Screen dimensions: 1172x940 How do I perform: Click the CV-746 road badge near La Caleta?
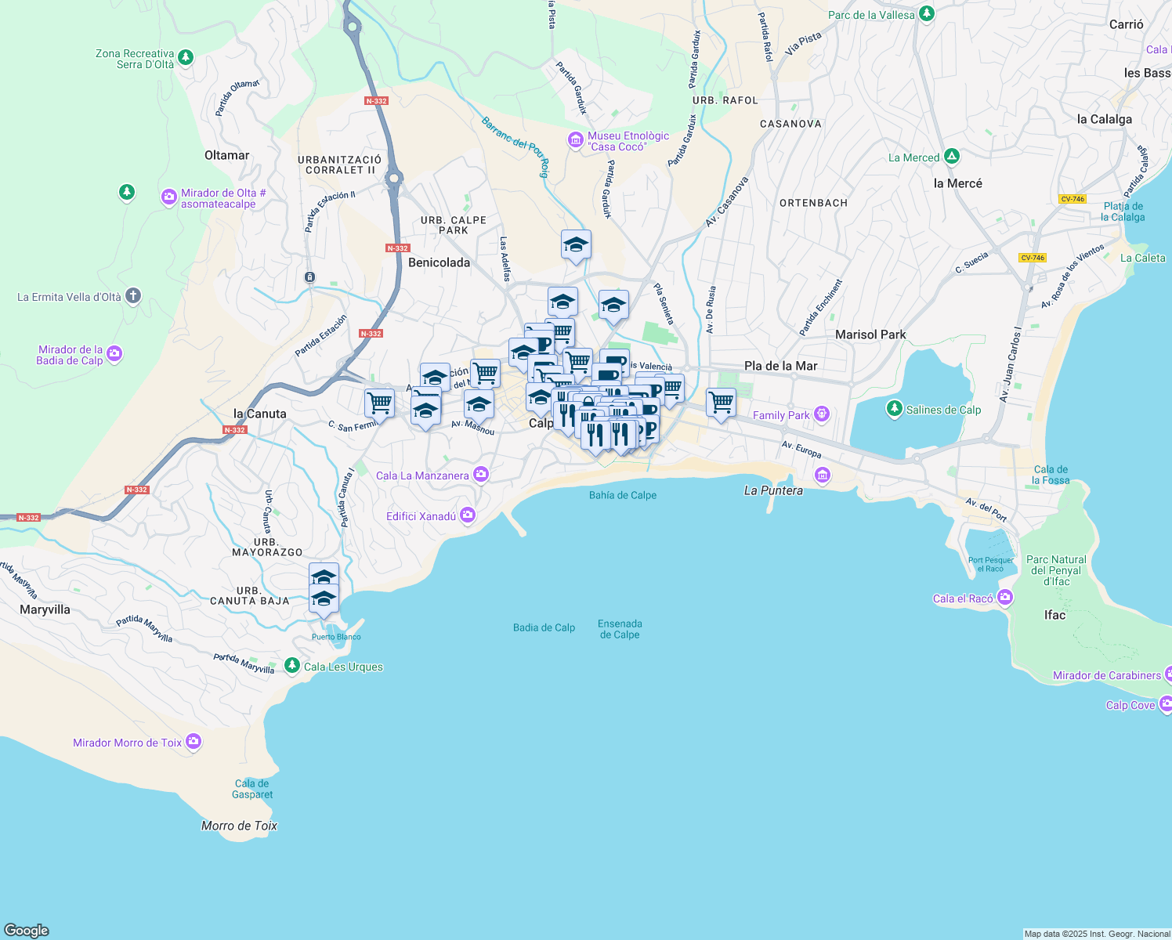coord(1033,258)
